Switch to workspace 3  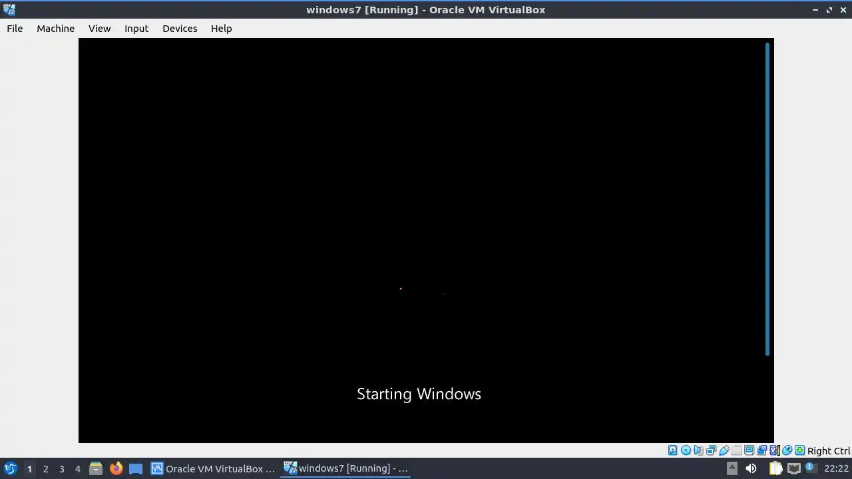61,468
